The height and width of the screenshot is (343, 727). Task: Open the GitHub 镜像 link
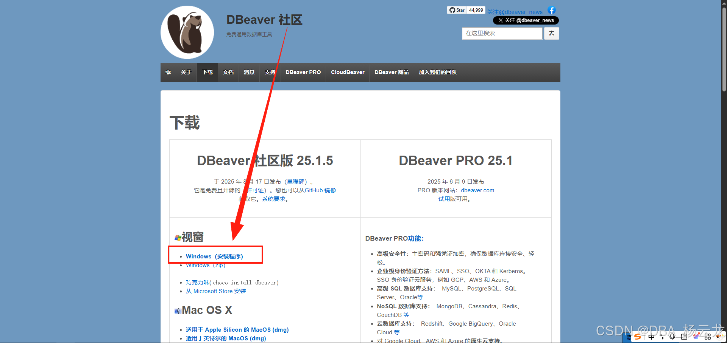[x=320, y=190]
